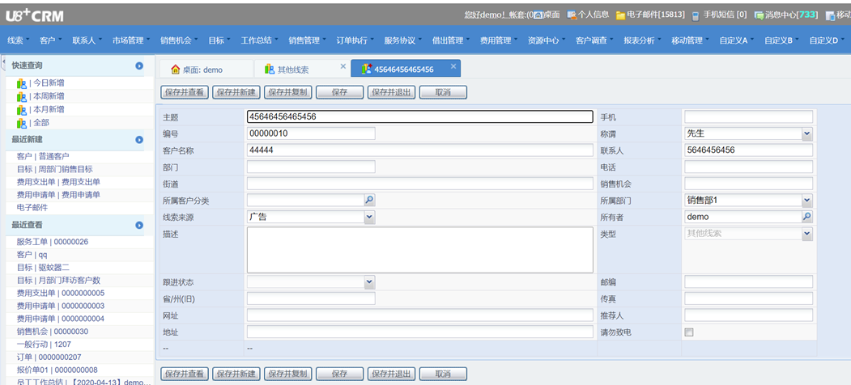This screenshot has width=851, height=385.
Task: Open recent item 服务工单 | 00000026
Action: click(x=53, y=242)
